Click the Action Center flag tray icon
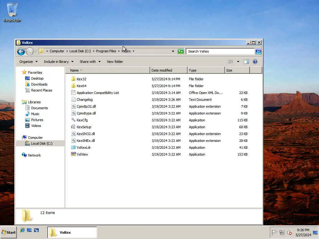This screenshot has height=239, width=319. coord(274,232)
